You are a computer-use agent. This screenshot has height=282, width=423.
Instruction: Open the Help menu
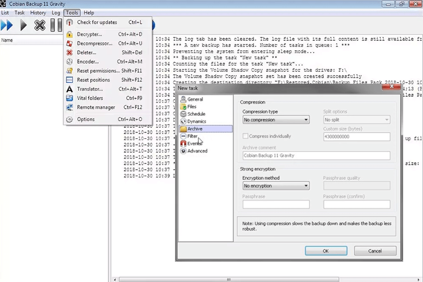89,13
